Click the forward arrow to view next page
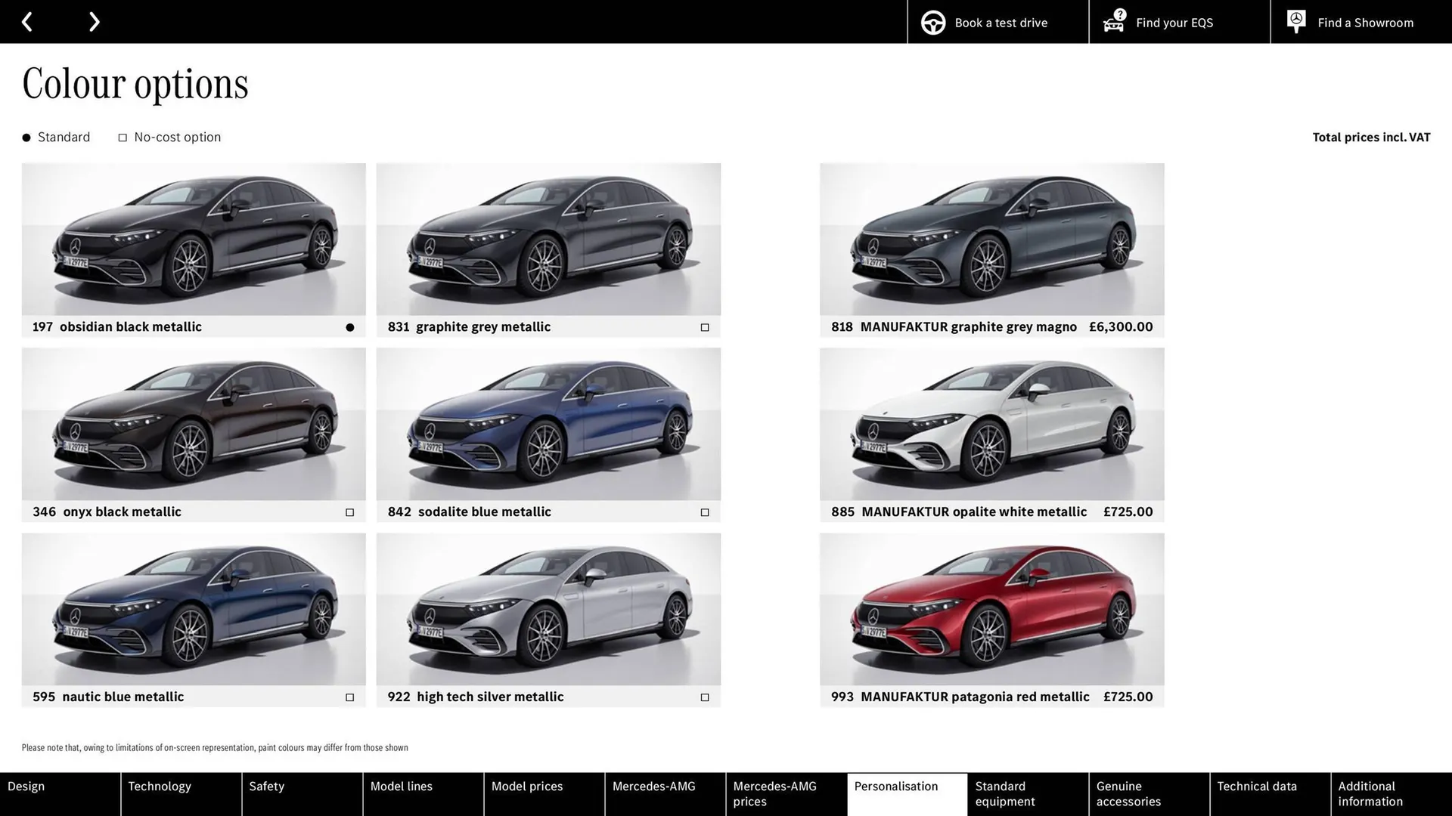 click(94, 21)
